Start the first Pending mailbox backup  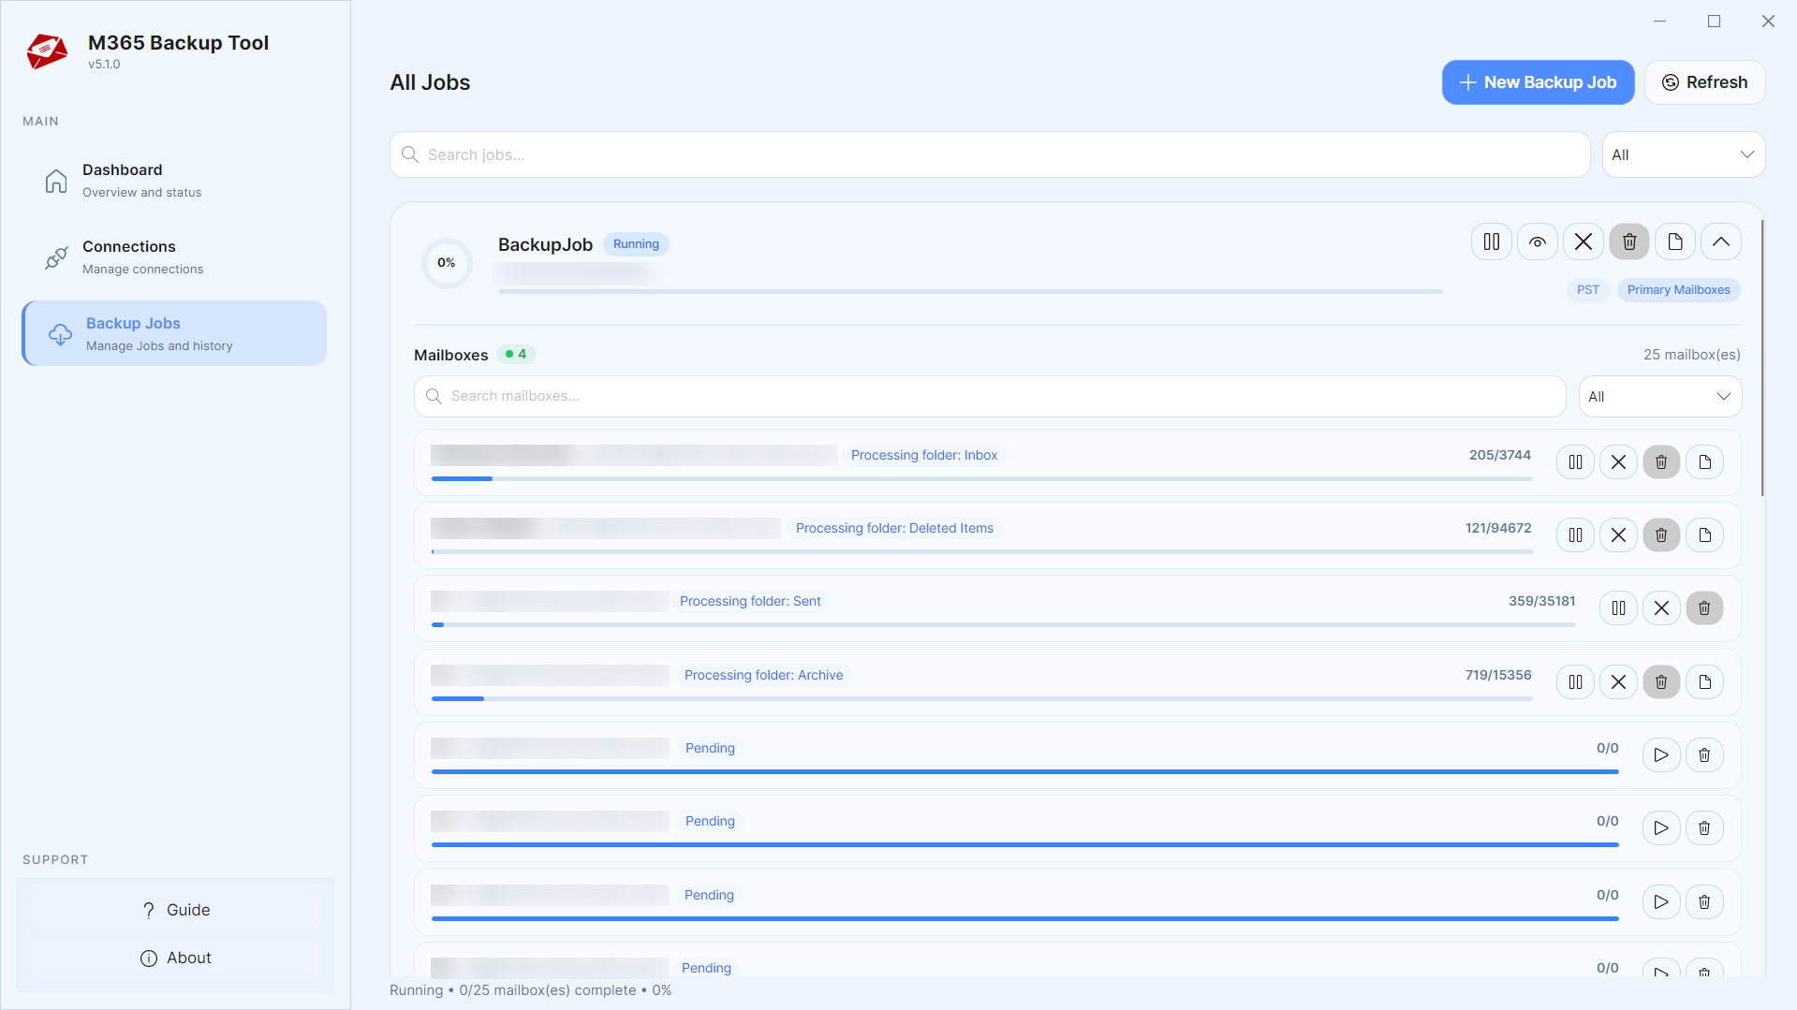tap(1661, 755)
